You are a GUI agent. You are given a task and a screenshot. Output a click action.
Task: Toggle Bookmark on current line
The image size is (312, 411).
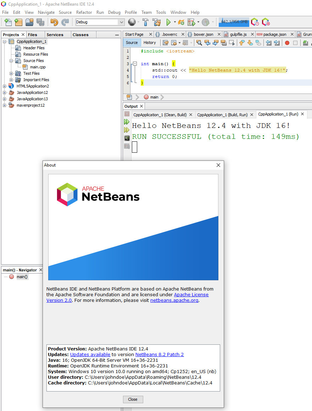point(258,43)
